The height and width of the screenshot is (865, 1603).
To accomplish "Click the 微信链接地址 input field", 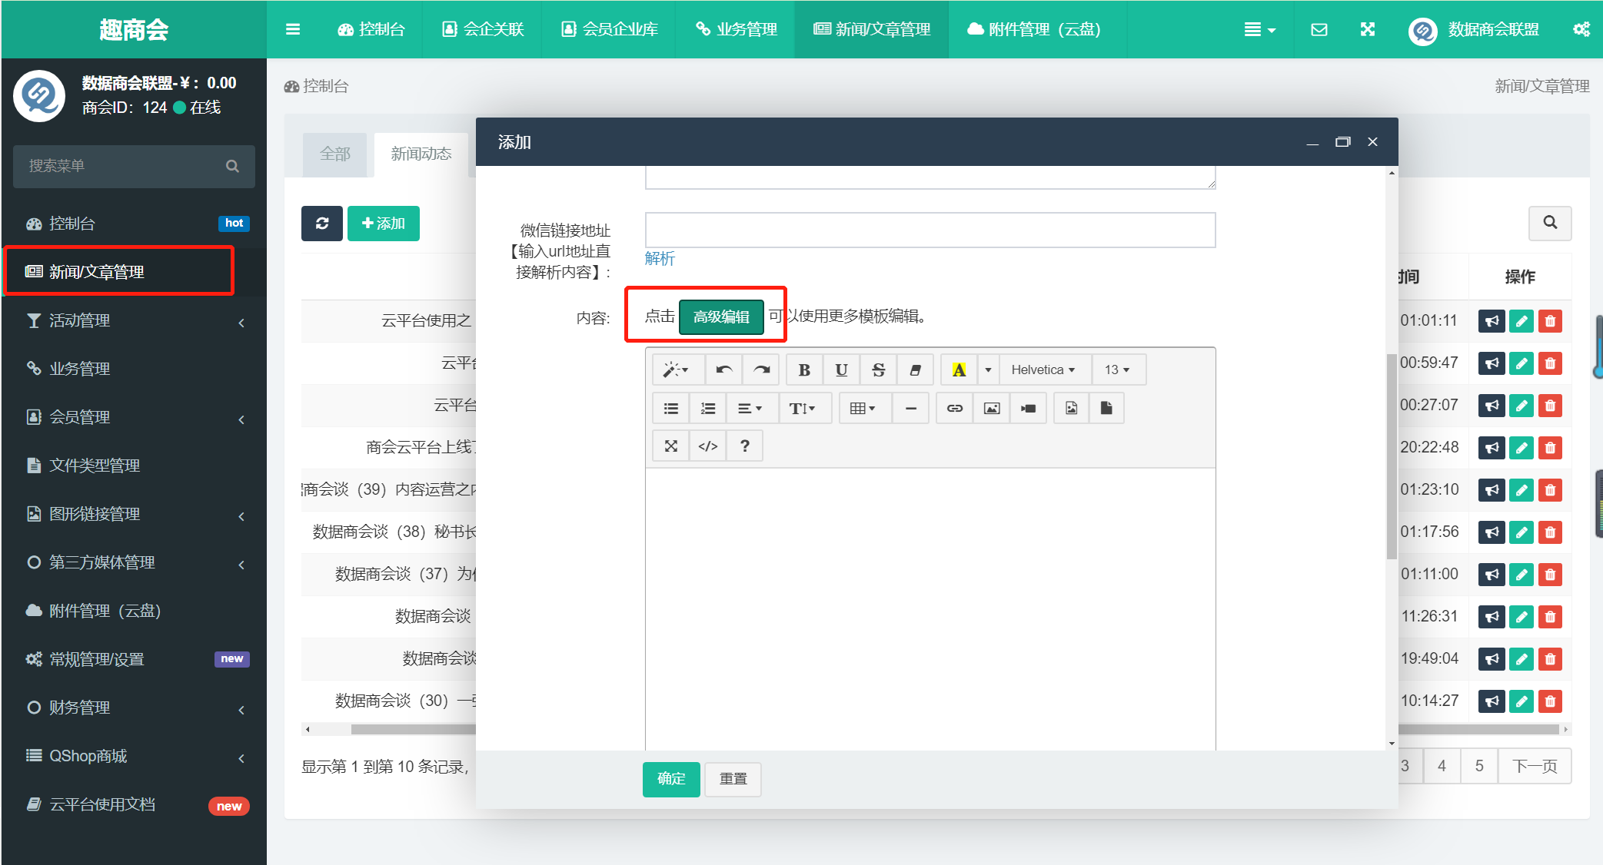I will [930, 230].
